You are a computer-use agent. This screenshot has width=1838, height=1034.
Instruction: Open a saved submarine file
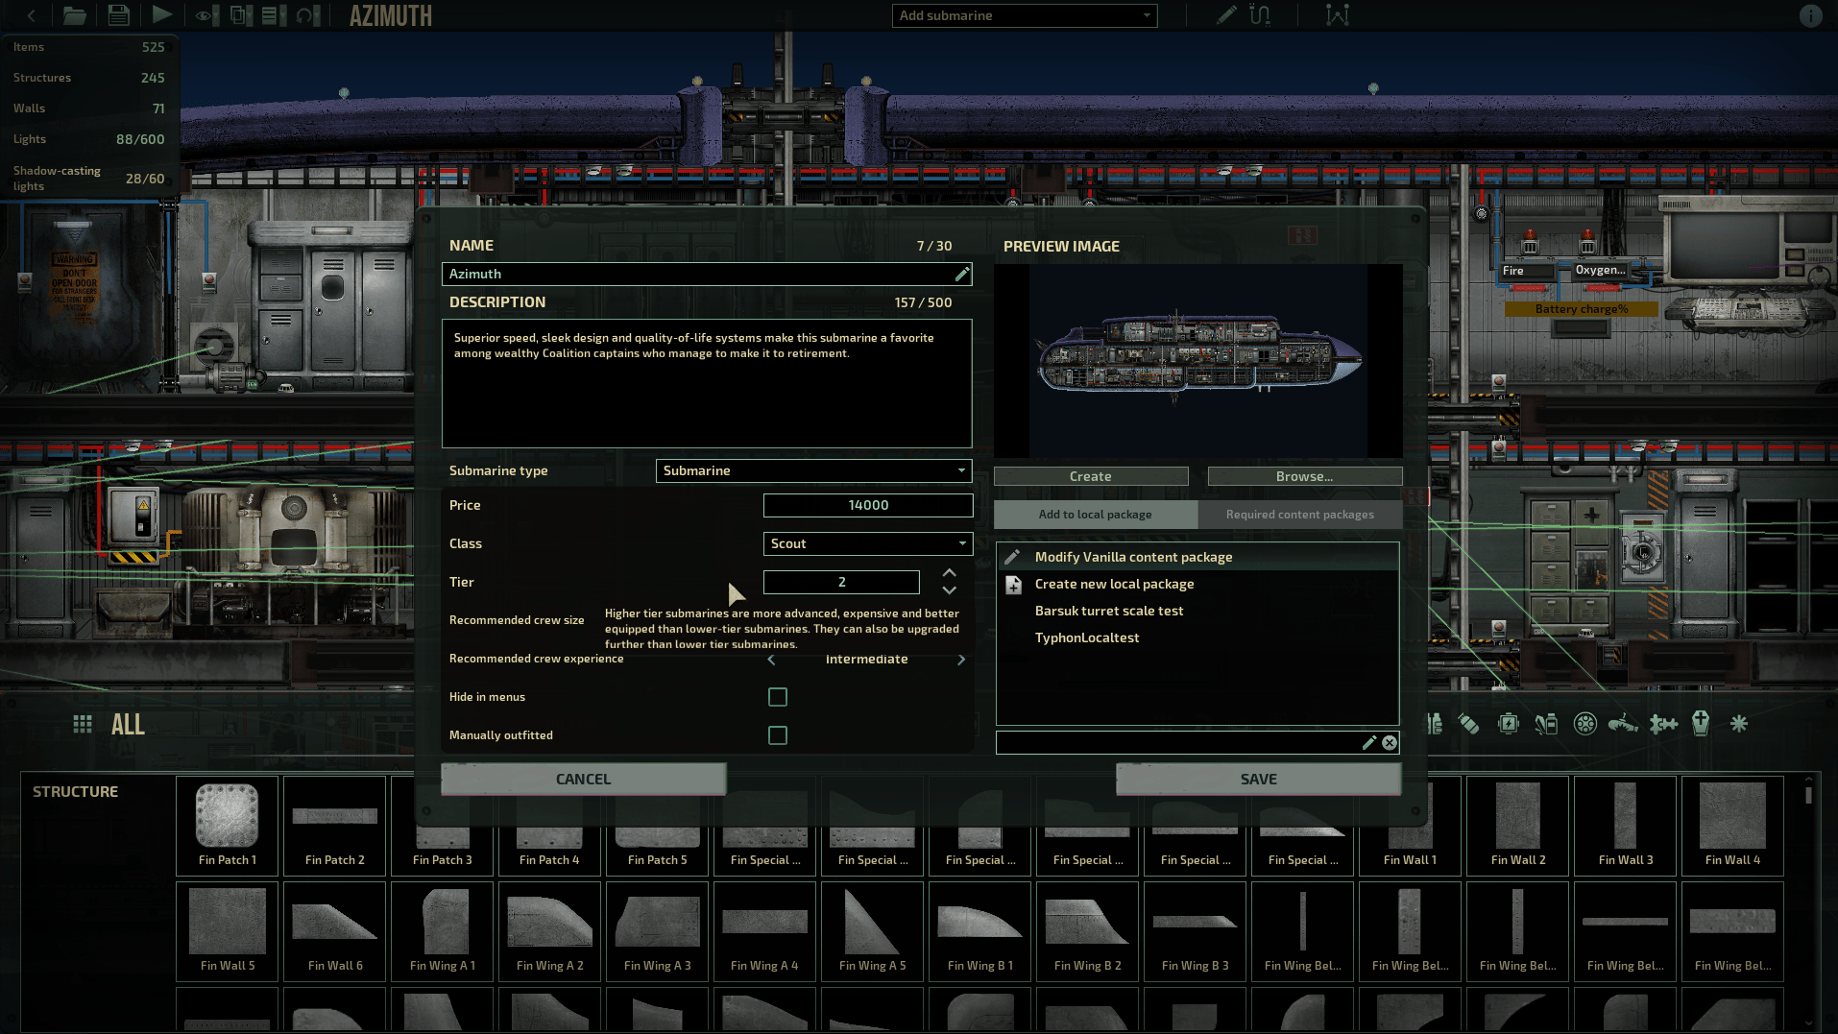tap(75, 15)
